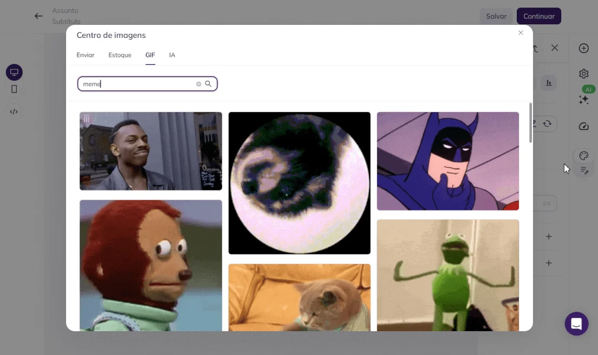Click the add block plus-circle icon
The height and width of the screenshot is (355, 598).
(x=583, y=48)
